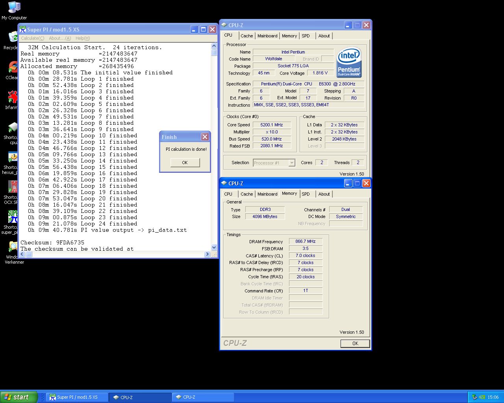Image resolution: width=504 pixels, height=403 pixels.
Task: Switch to CPU tab in lower CPU-Z
Action: (x=228, y=194)
